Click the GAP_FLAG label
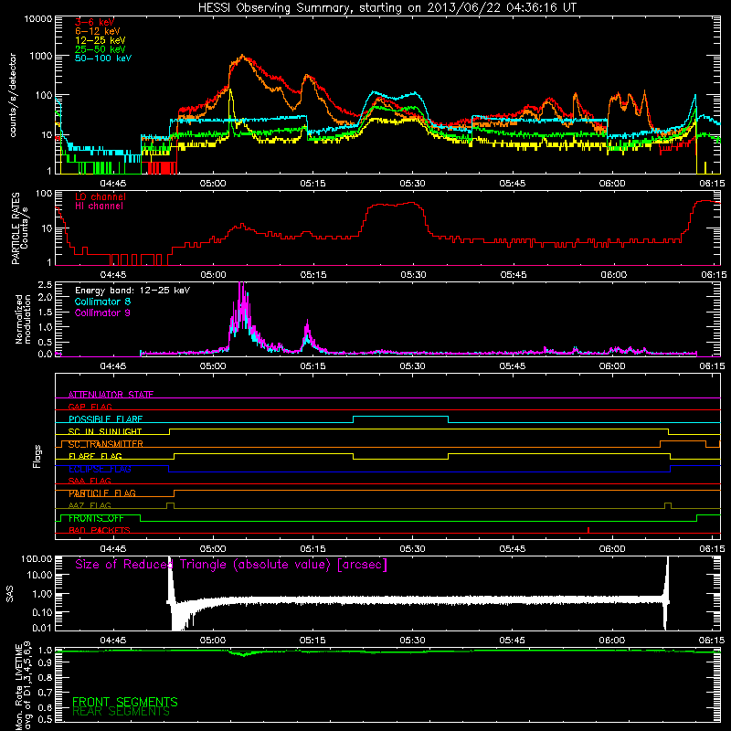 click(x=90, y=407)
